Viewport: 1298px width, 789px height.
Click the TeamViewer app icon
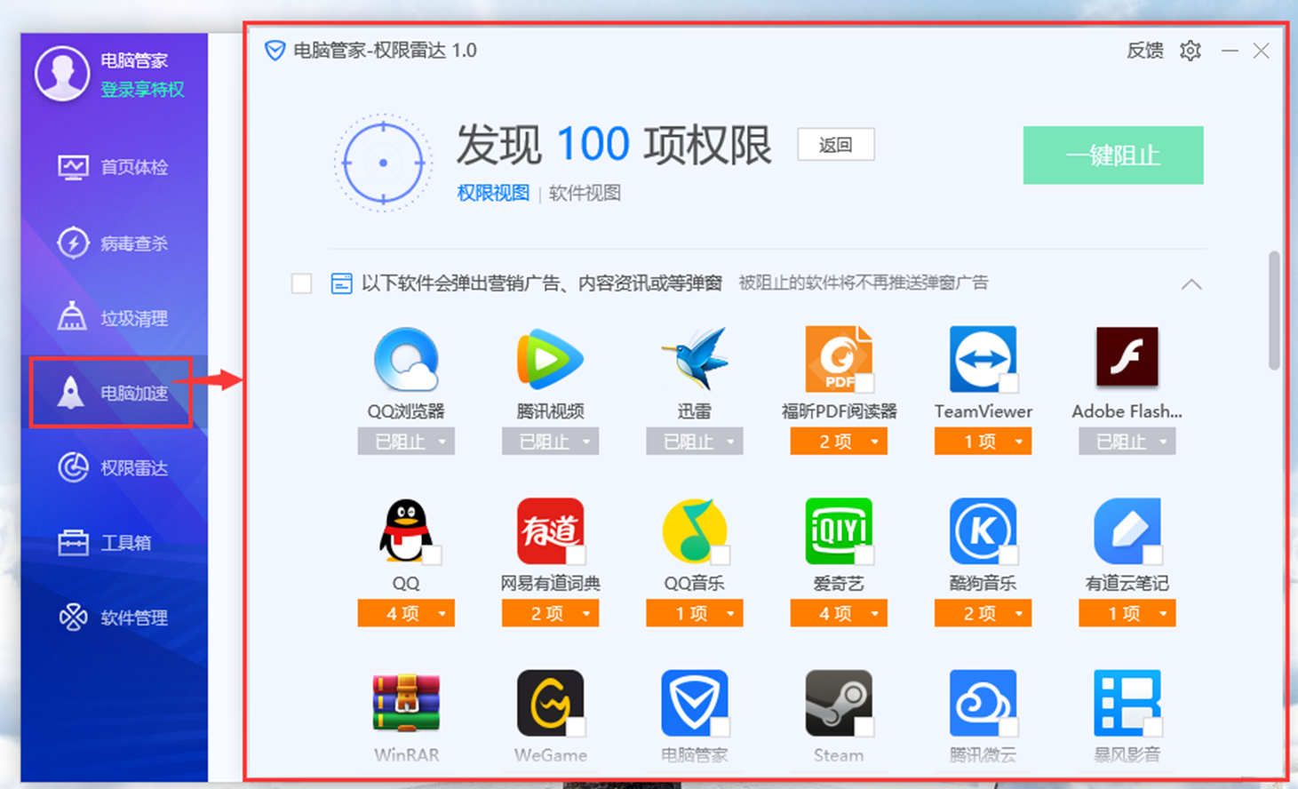coord(983,360)
